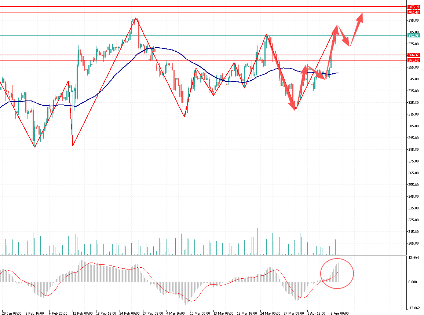Click the 295.80 value on the price axis
Screen dimensions: 424x315
[x=413, y=138]
